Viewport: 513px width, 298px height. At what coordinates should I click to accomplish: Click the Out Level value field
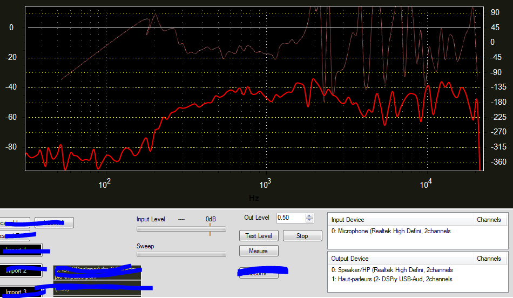[290, 218]
